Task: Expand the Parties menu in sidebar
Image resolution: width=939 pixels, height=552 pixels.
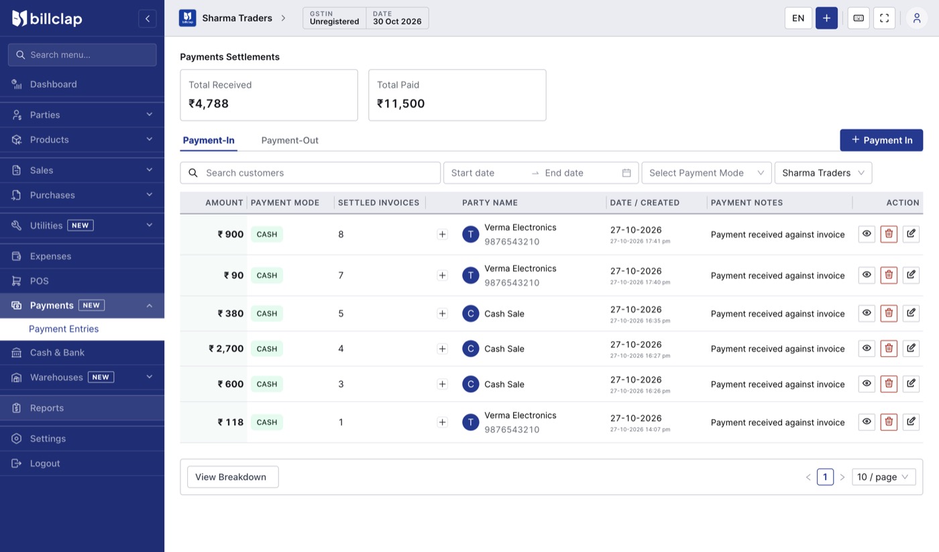Action: (x=82, y=115)
